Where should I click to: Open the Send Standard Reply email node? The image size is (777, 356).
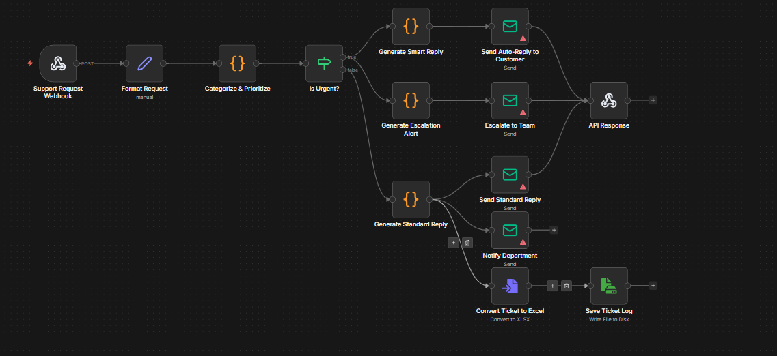pyautogui.click(x=510, y=175)
